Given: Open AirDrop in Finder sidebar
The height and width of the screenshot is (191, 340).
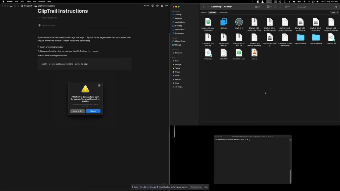Looking at the screenshot, I should 178,15.
